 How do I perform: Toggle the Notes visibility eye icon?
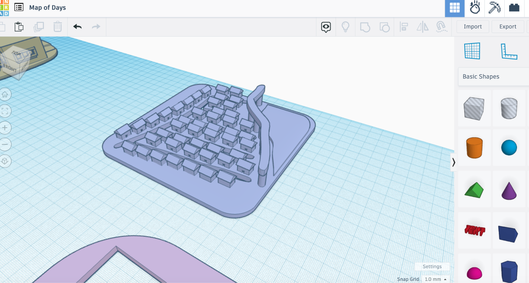tap(326, 27)
